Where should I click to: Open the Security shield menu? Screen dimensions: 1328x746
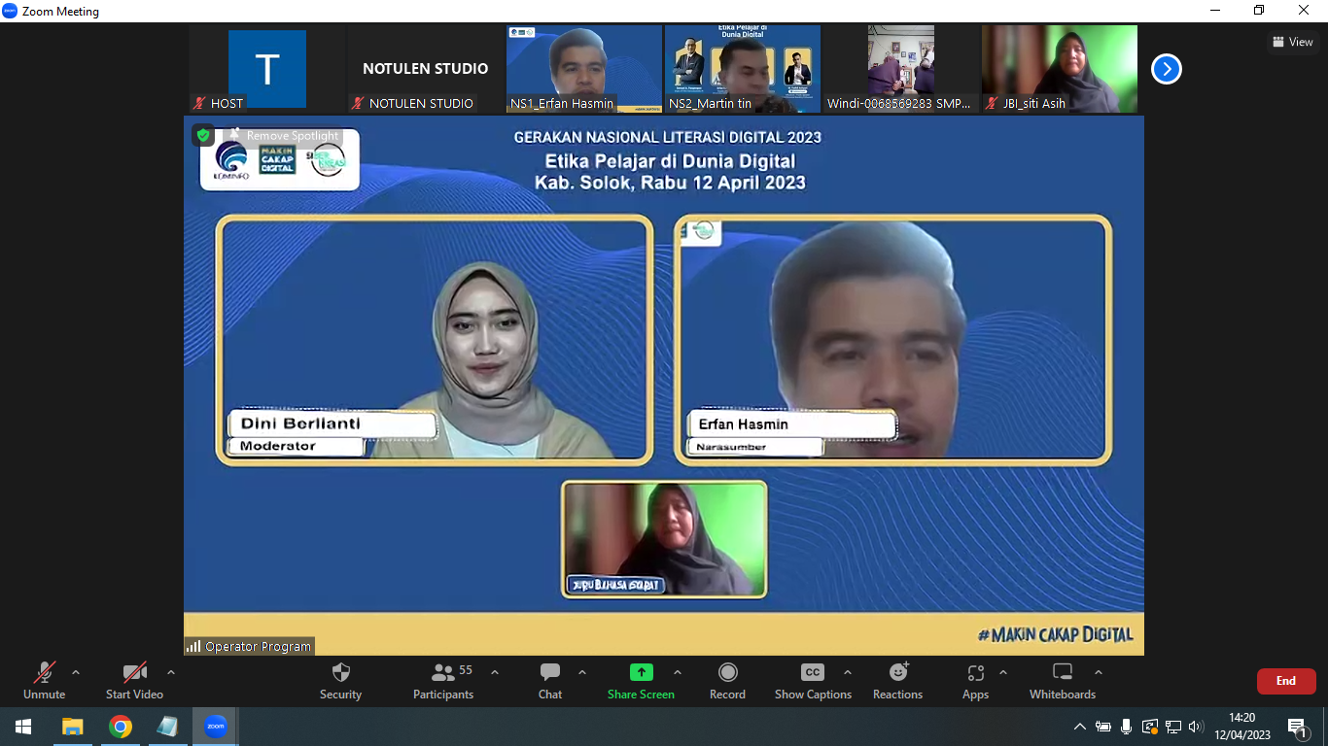340,680
